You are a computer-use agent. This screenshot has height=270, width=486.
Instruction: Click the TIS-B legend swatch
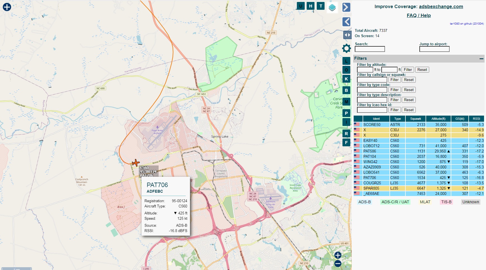(x=446, y=202)
